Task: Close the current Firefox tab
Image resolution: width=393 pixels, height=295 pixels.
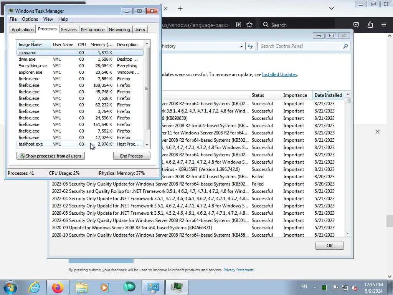Action: pyautogui.click(x=166, y=8)
